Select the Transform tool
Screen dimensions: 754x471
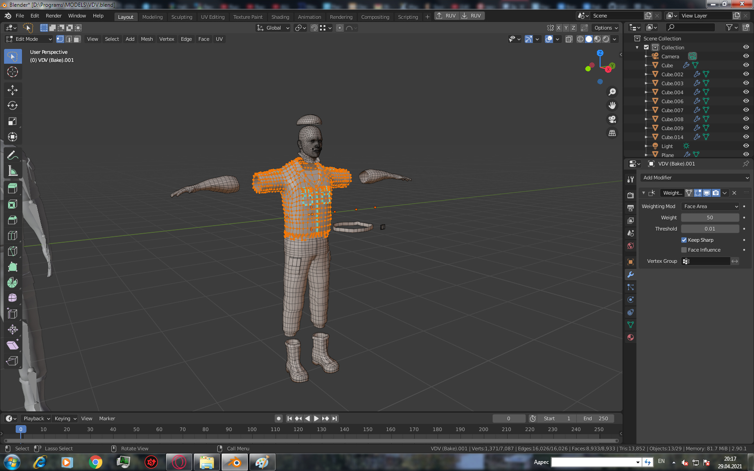pyautogui.click(x=13, y=137)
